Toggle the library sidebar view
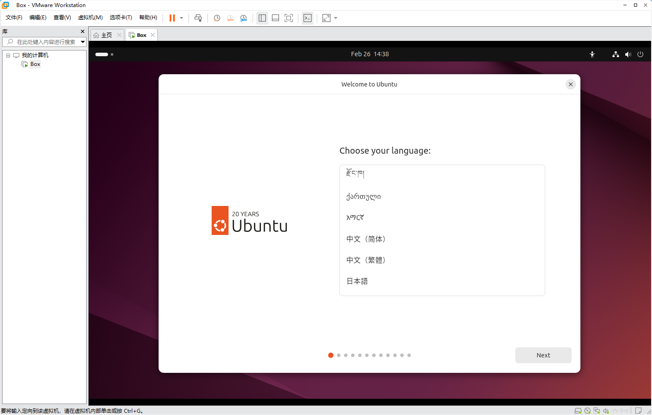 point(262,18)
